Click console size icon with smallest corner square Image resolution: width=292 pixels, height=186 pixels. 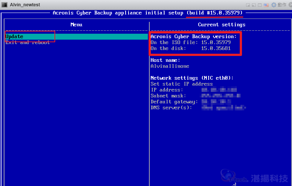pos(248,5)
